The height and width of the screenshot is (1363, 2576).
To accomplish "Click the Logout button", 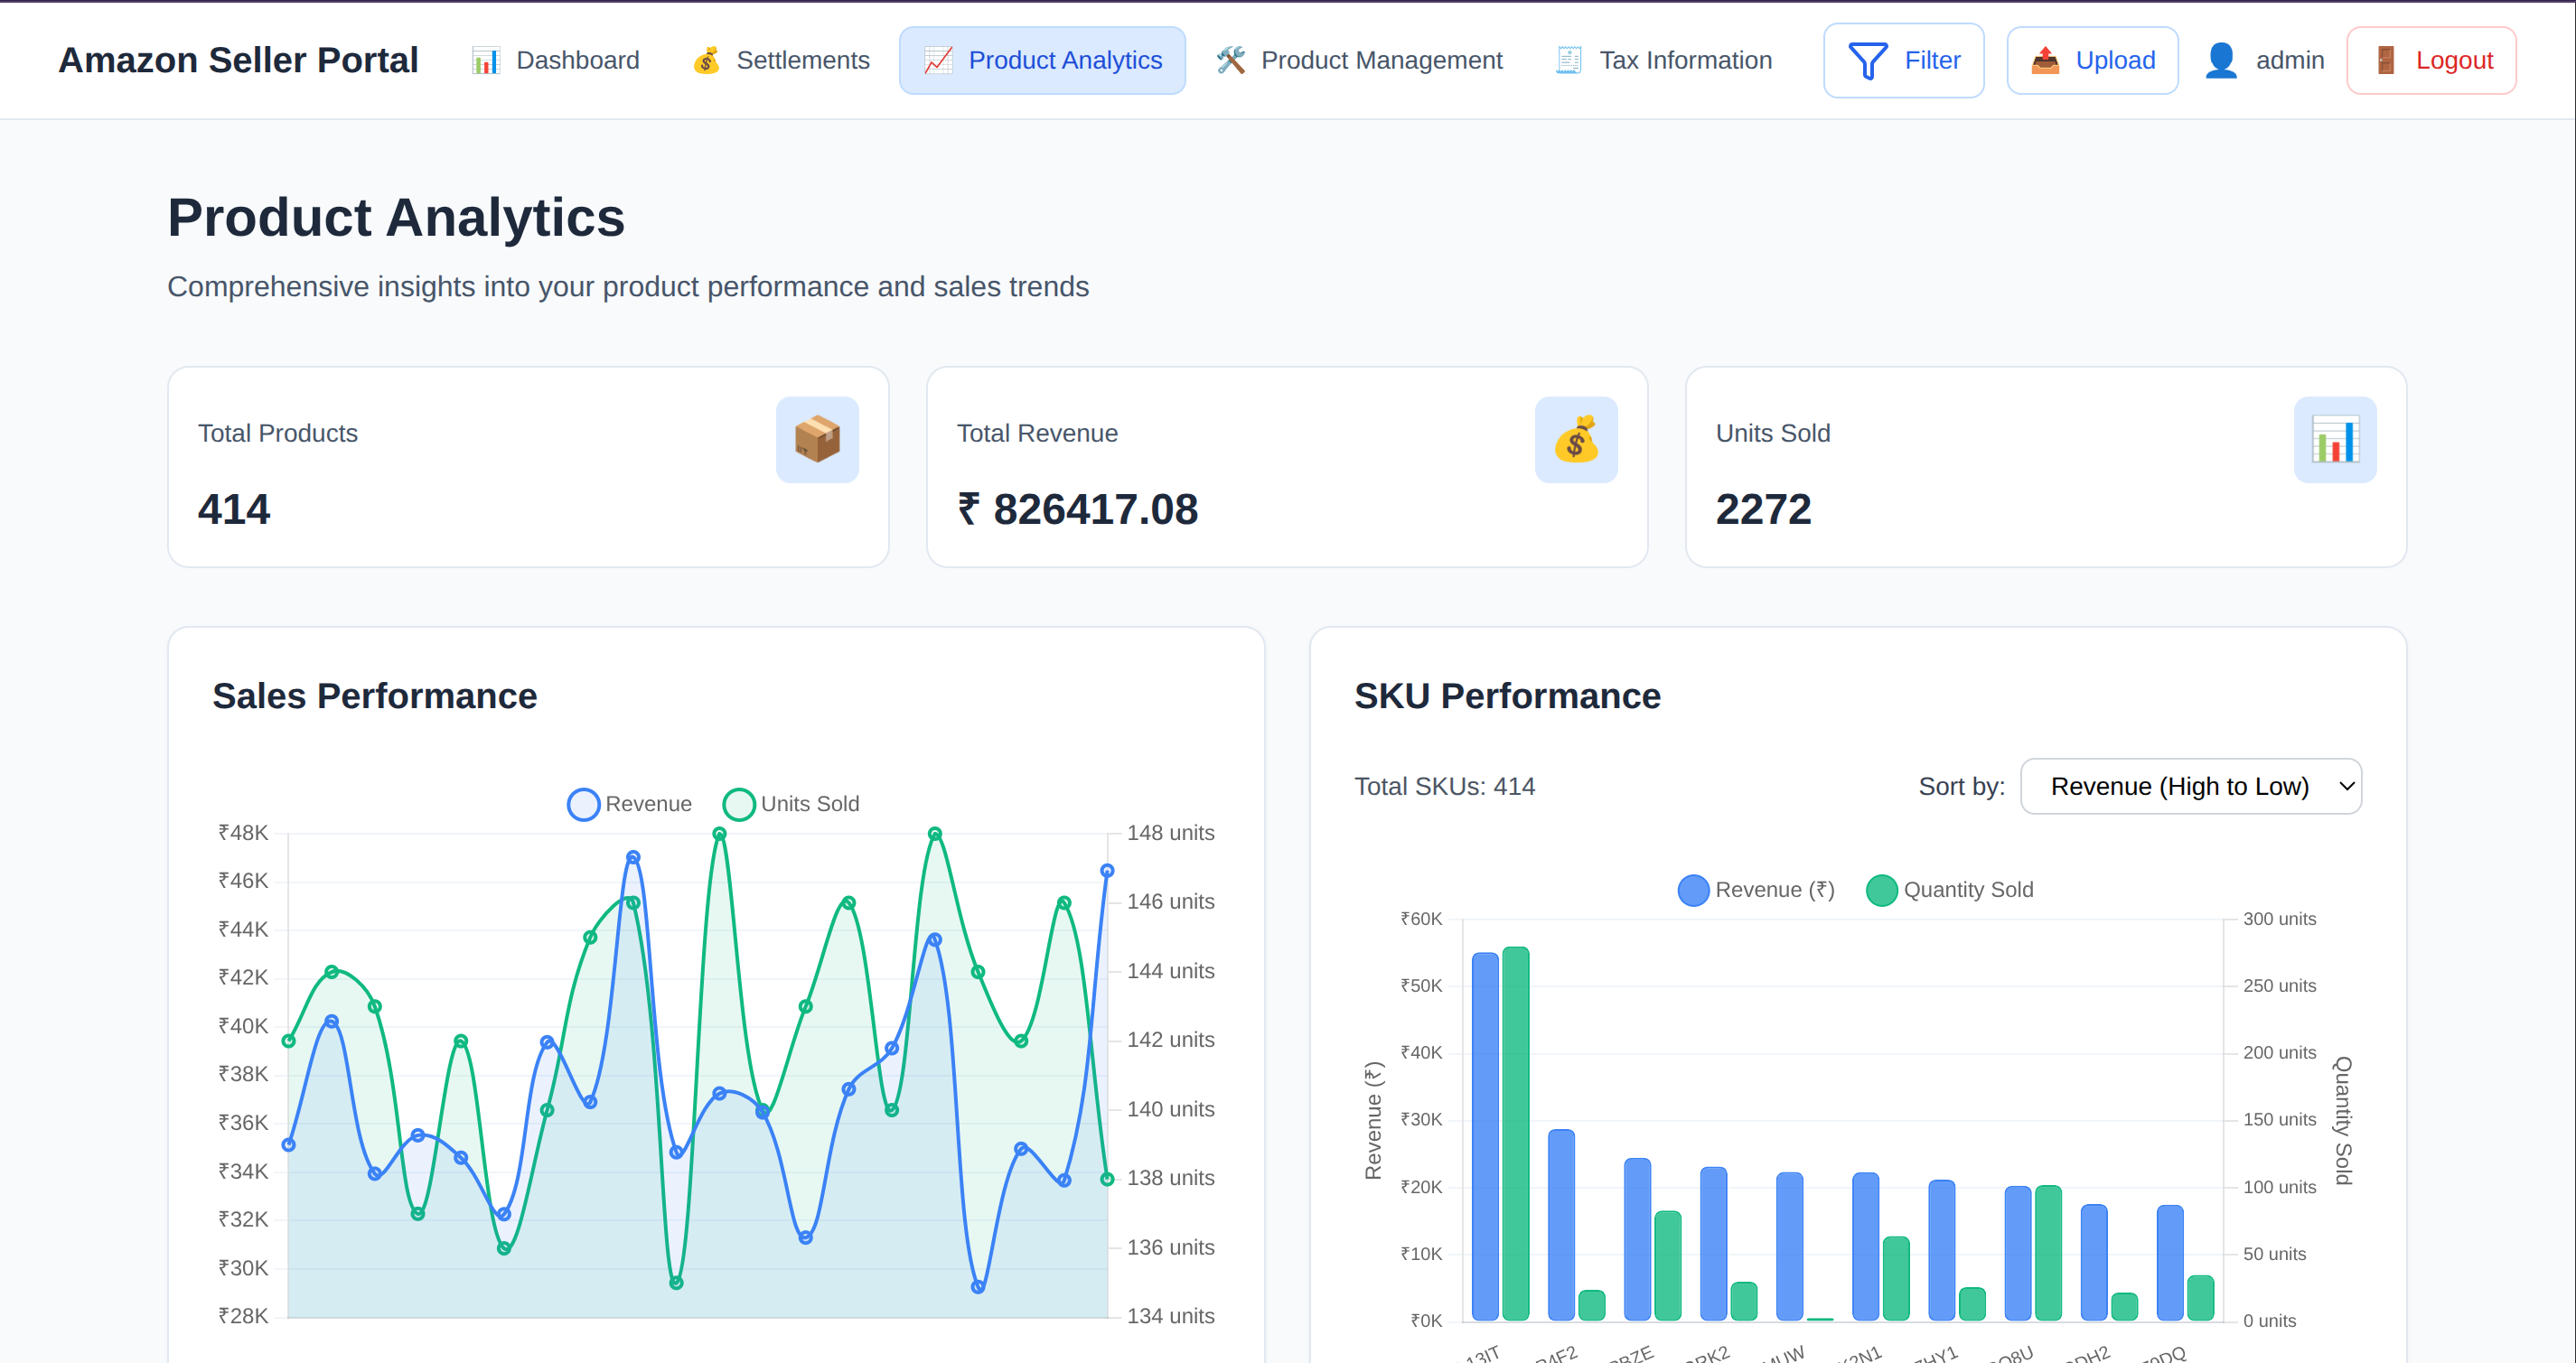I will point(2431,60).
